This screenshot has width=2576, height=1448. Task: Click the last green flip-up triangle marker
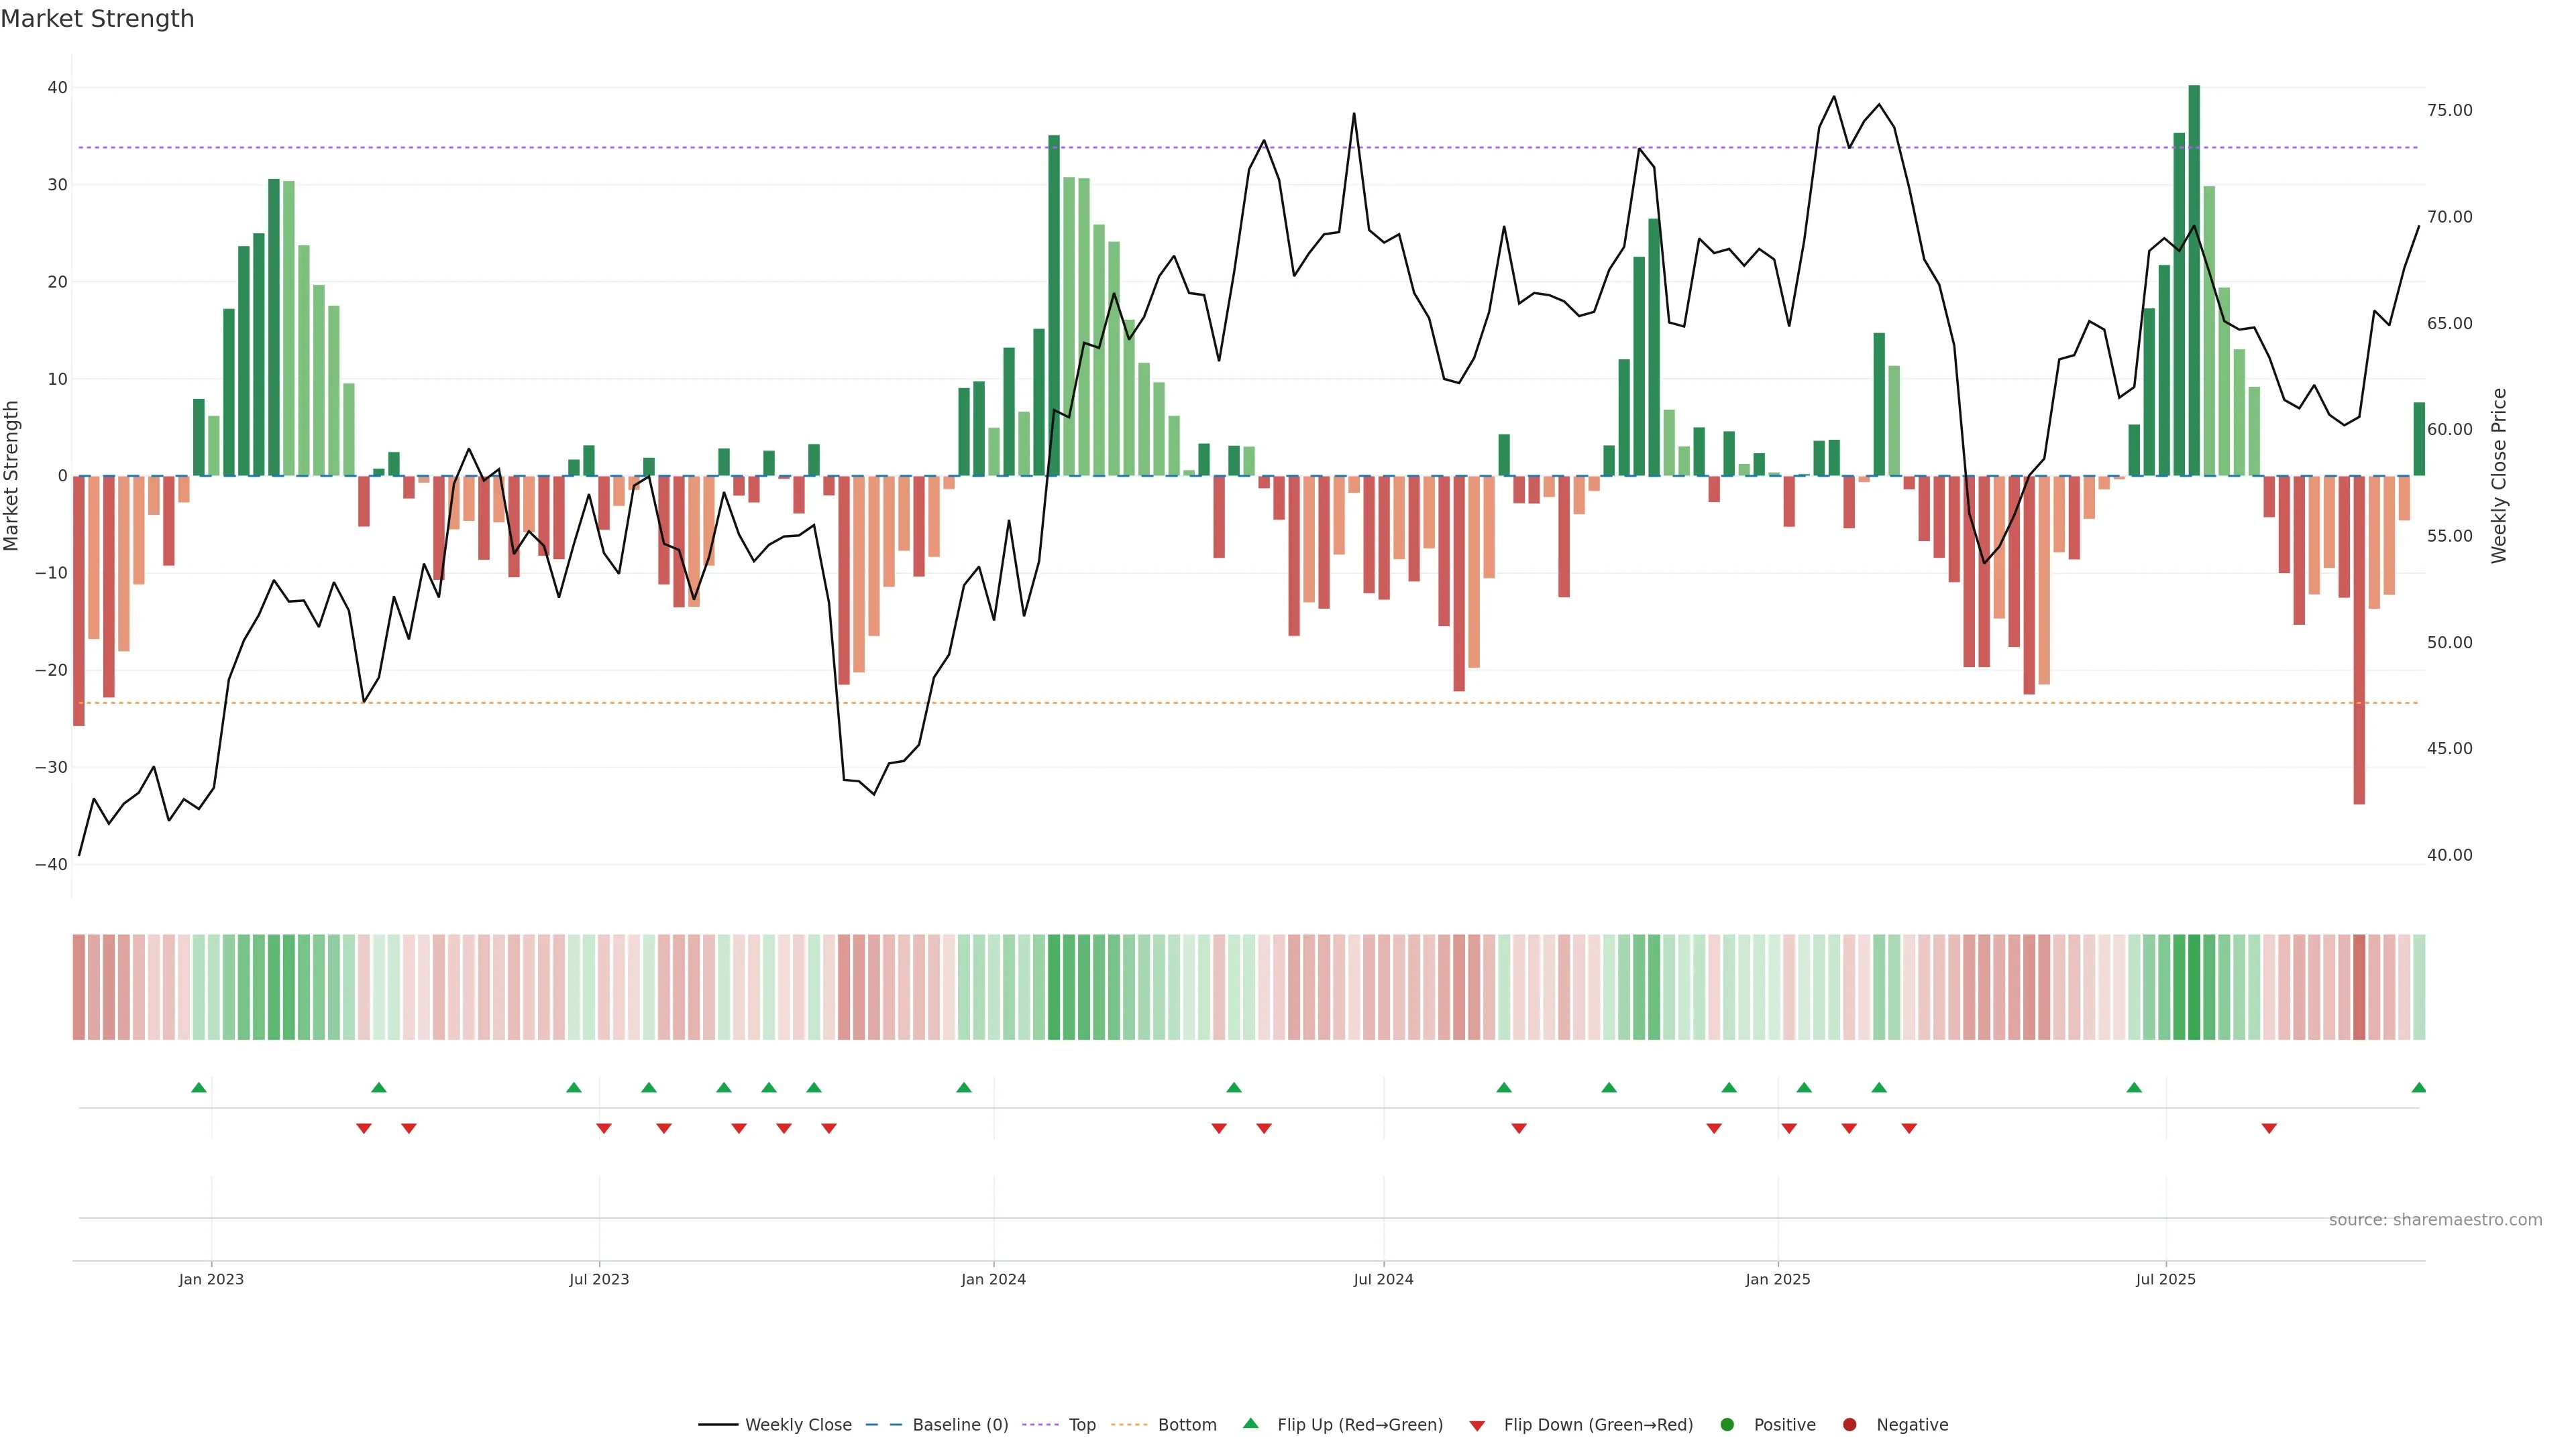2418,1087
